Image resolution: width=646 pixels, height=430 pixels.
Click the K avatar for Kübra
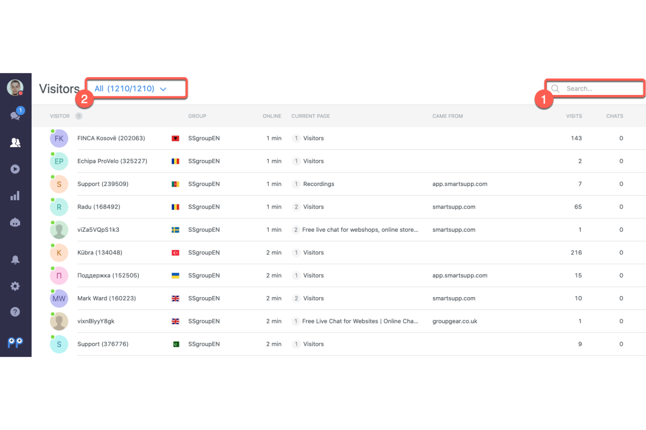(59, 253)
